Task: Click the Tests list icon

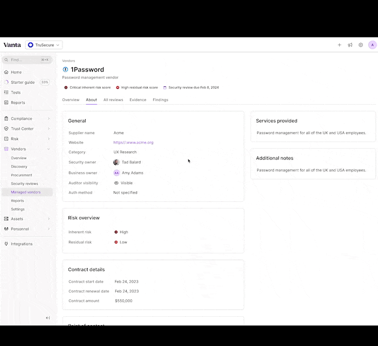Action: (6, 92)
